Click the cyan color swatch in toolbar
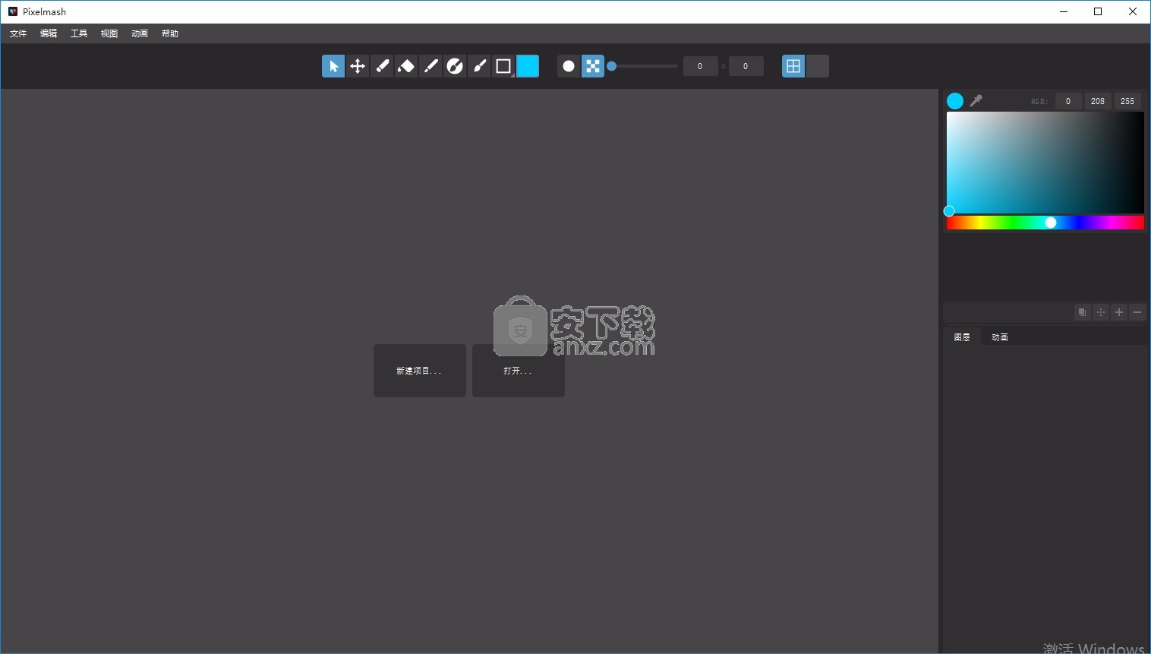This screenshot has width=1151, height=654. [528, 66]
